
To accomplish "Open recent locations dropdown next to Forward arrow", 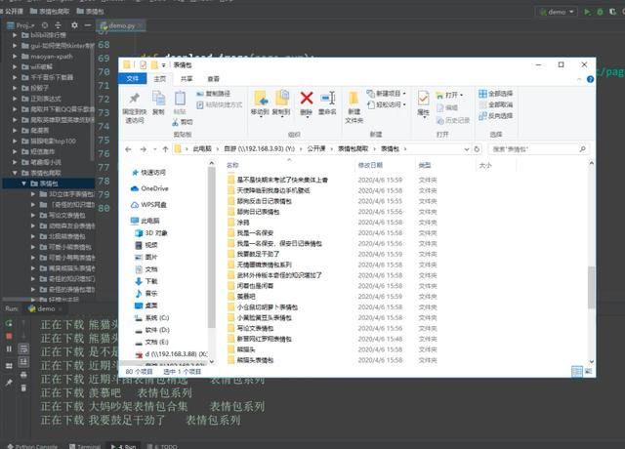I will click(155, 149).
